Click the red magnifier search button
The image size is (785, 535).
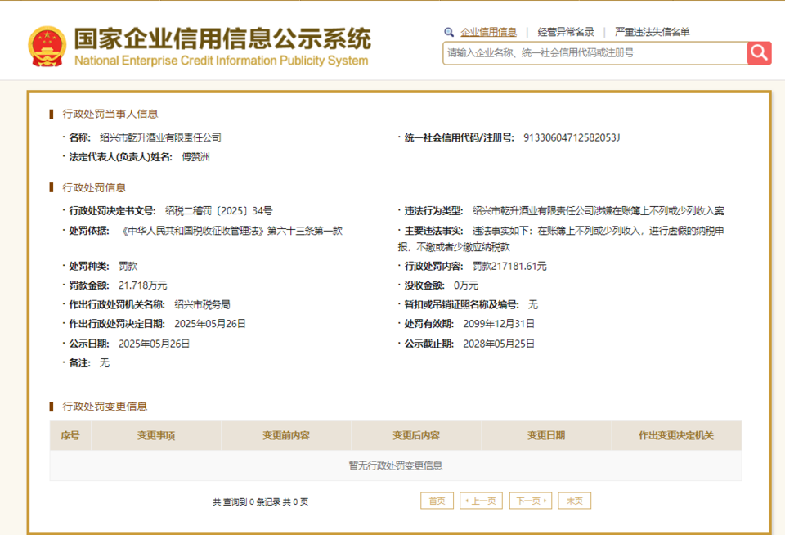(x=757, y=52)
